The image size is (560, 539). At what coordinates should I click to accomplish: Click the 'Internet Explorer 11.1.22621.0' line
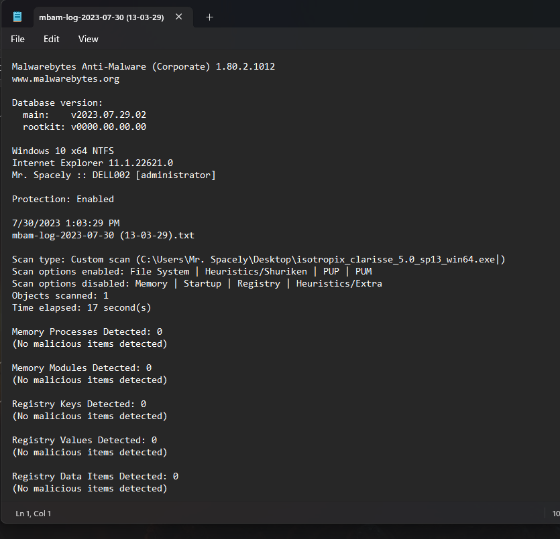(93, 163)
